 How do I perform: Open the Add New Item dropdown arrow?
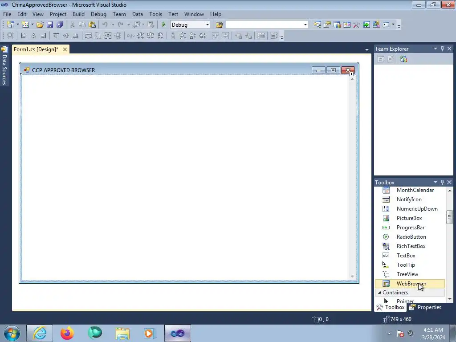[32, 25]
